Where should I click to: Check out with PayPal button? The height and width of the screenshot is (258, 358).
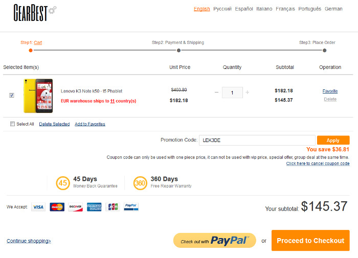click(x=215, y=241)
